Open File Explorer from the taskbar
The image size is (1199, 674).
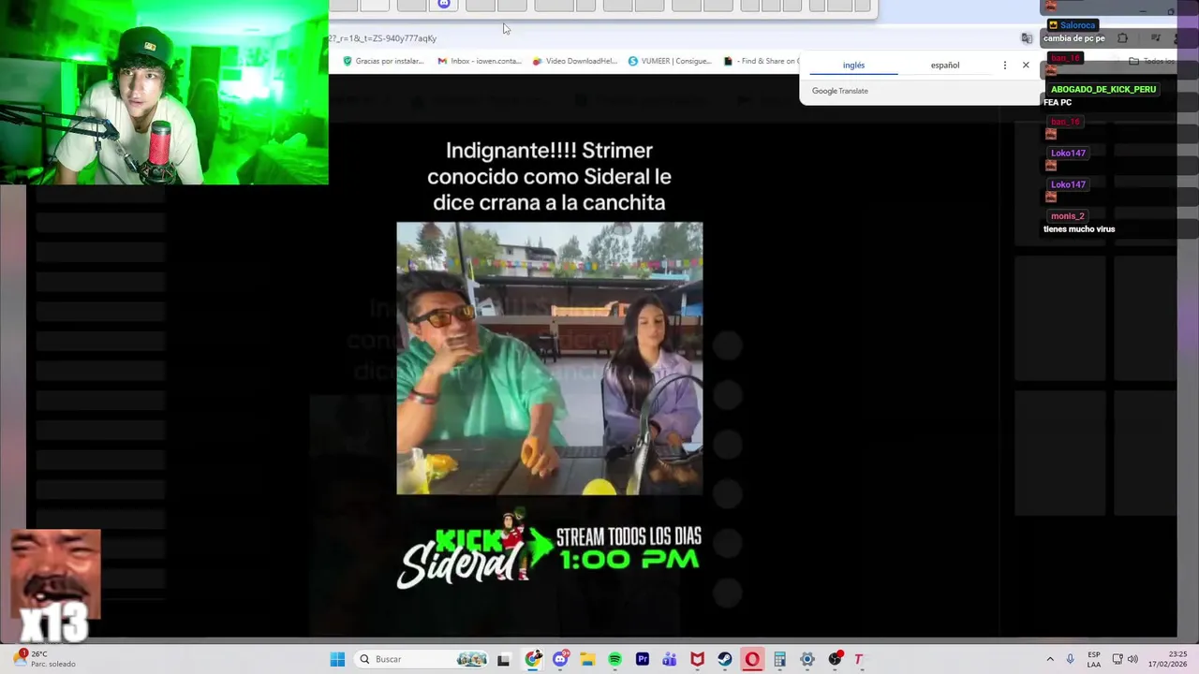587,659
